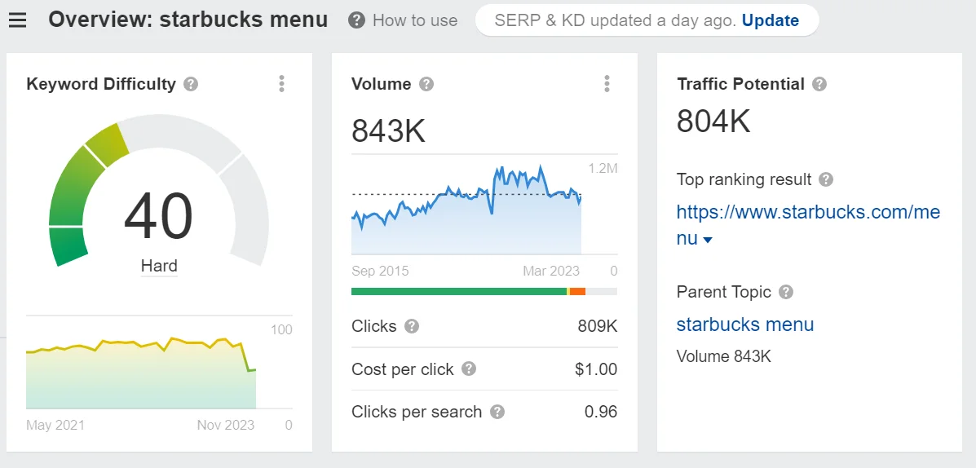Click the Top ranking result help icon
Screen dimensions: 976x468
826,180
